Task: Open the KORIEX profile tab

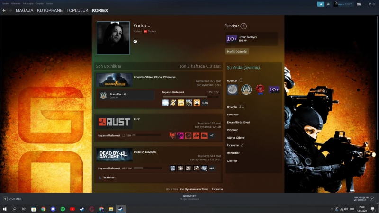Action: (100, 10)
